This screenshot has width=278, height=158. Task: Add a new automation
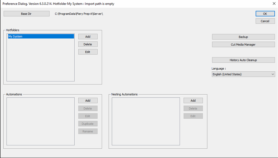(x=88, y=101)
